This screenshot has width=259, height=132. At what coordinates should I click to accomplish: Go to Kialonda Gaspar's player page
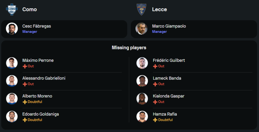click(169, 96)
